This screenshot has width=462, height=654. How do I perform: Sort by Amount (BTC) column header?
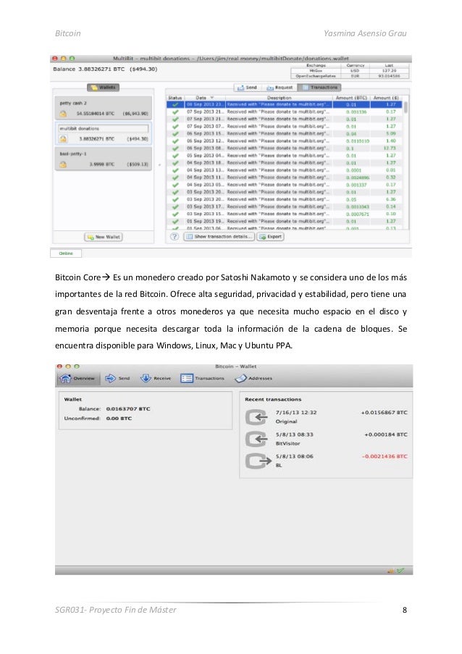pyautogui.click(x=351, y=98)
